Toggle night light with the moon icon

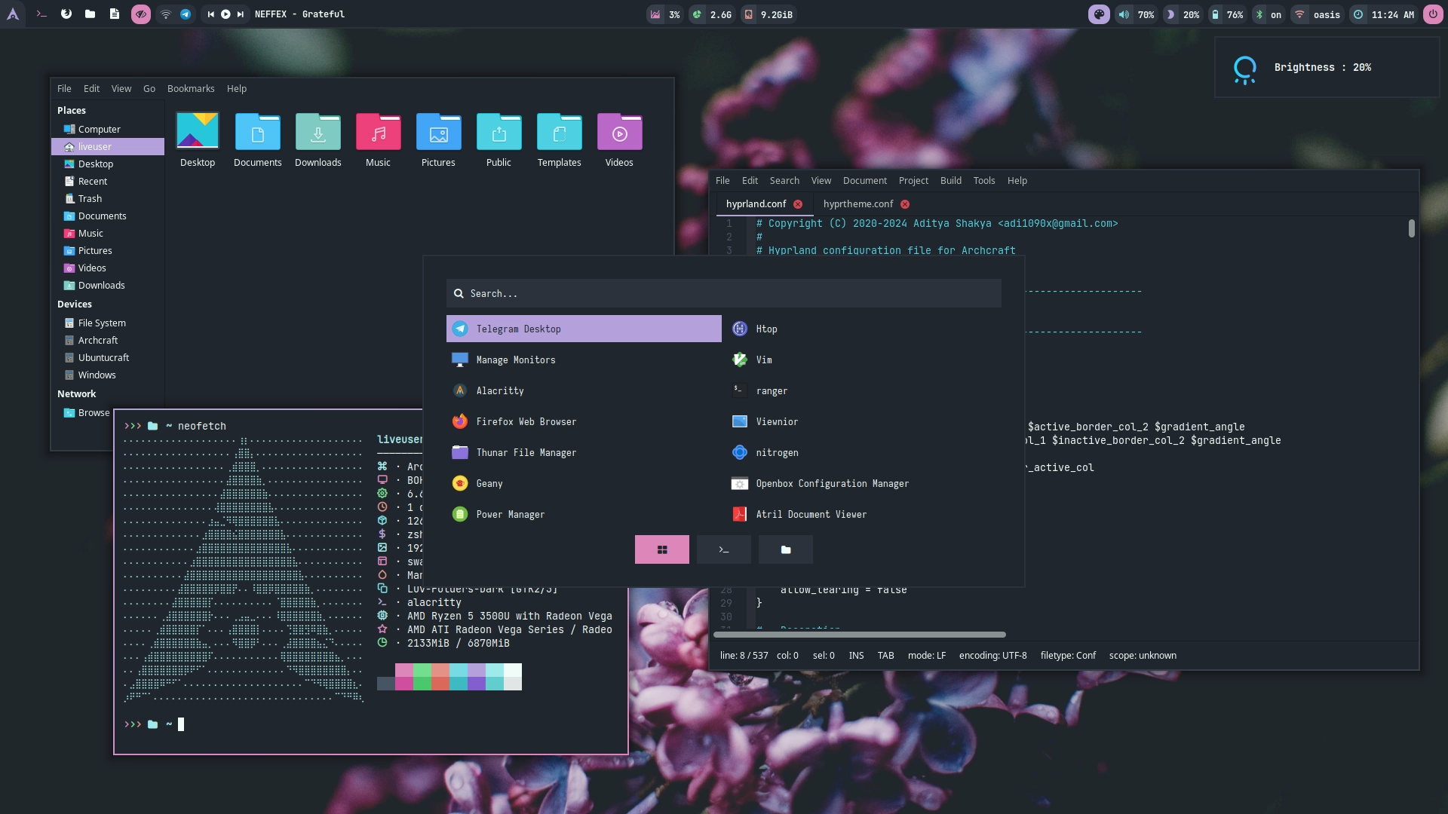tap(1170, 14)
